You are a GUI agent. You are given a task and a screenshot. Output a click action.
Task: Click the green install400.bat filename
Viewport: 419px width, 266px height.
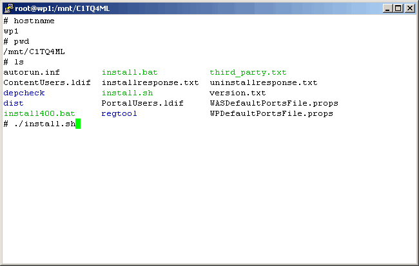point(39,114)
